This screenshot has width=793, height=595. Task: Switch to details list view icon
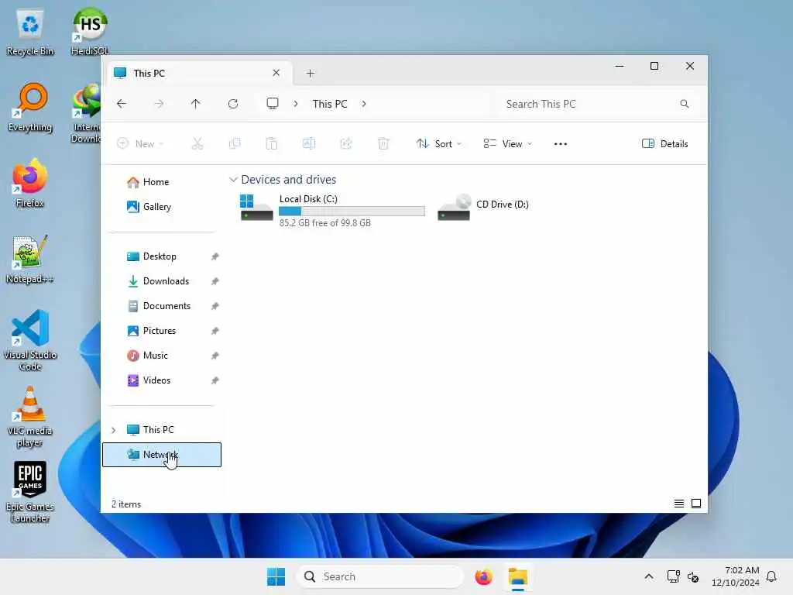(x=678, y=504)
